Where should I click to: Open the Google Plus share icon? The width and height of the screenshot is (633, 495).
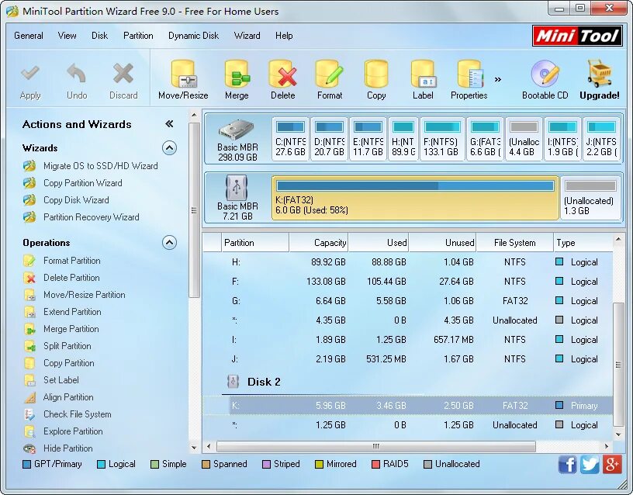click(611, 464)
